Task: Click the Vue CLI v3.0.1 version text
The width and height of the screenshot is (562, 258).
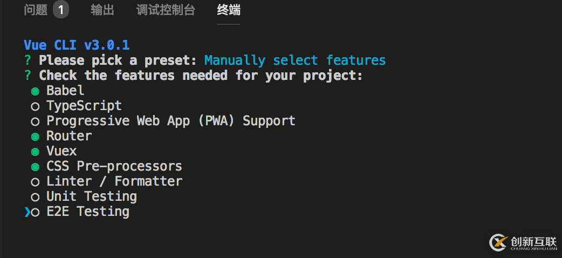Action: tap(77, 45)
